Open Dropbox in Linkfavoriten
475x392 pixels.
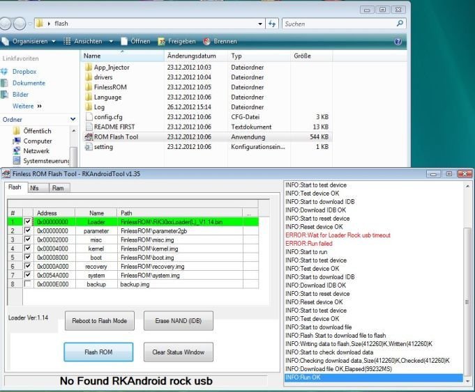point(24,72)
